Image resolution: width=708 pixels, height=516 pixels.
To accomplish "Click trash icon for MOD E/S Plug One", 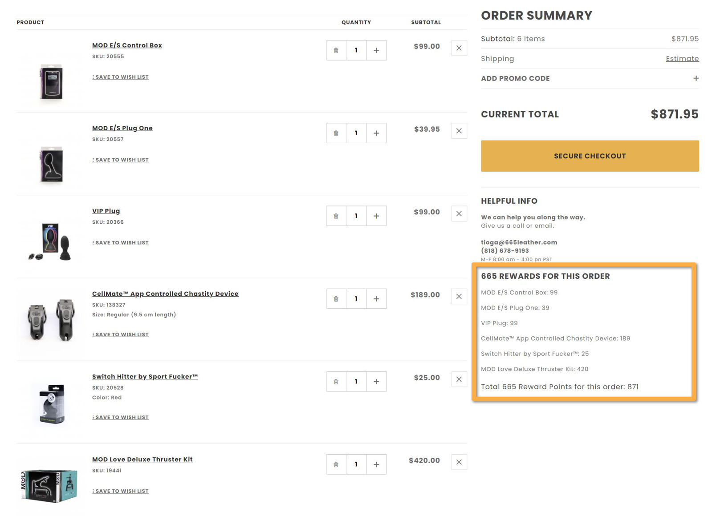I will click(336, 133).
